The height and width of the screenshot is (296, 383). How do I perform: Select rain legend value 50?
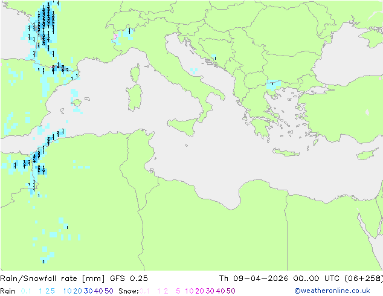point(109,291)
